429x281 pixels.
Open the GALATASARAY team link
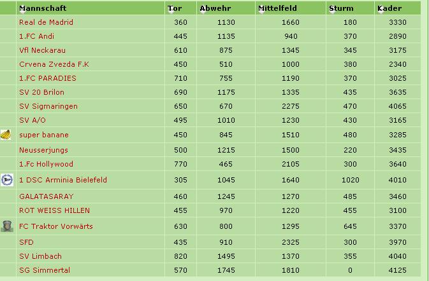tap(46, 196)
